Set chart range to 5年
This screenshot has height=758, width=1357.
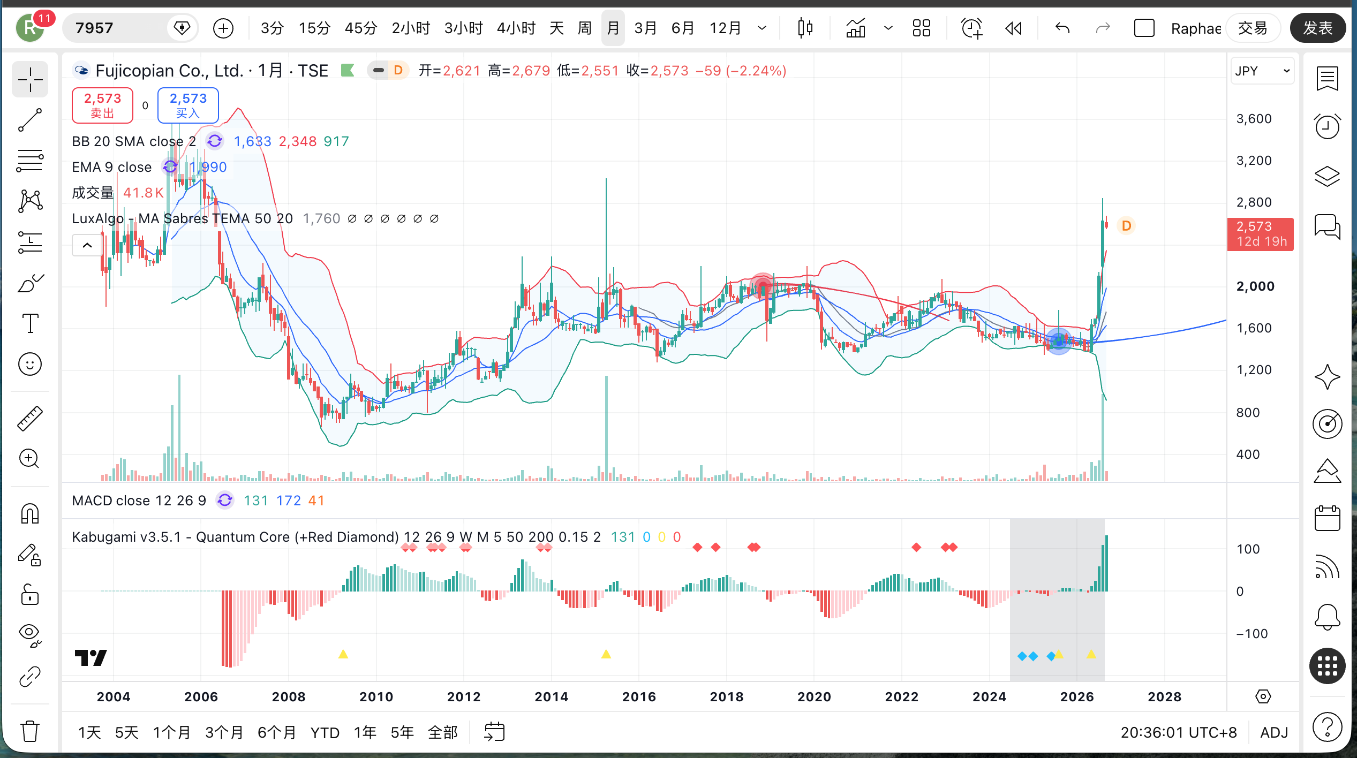click(x=402, y=732)
